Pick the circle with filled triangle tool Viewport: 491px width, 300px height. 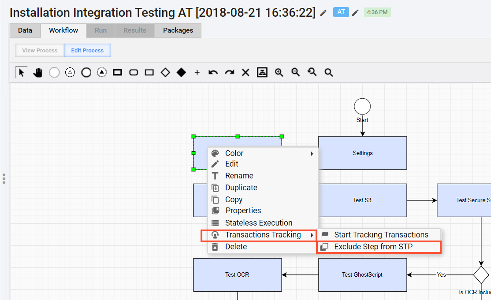102,73
